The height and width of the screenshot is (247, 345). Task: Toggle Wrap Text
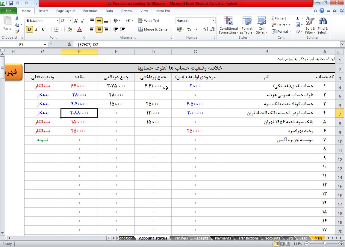click(149, 21)
